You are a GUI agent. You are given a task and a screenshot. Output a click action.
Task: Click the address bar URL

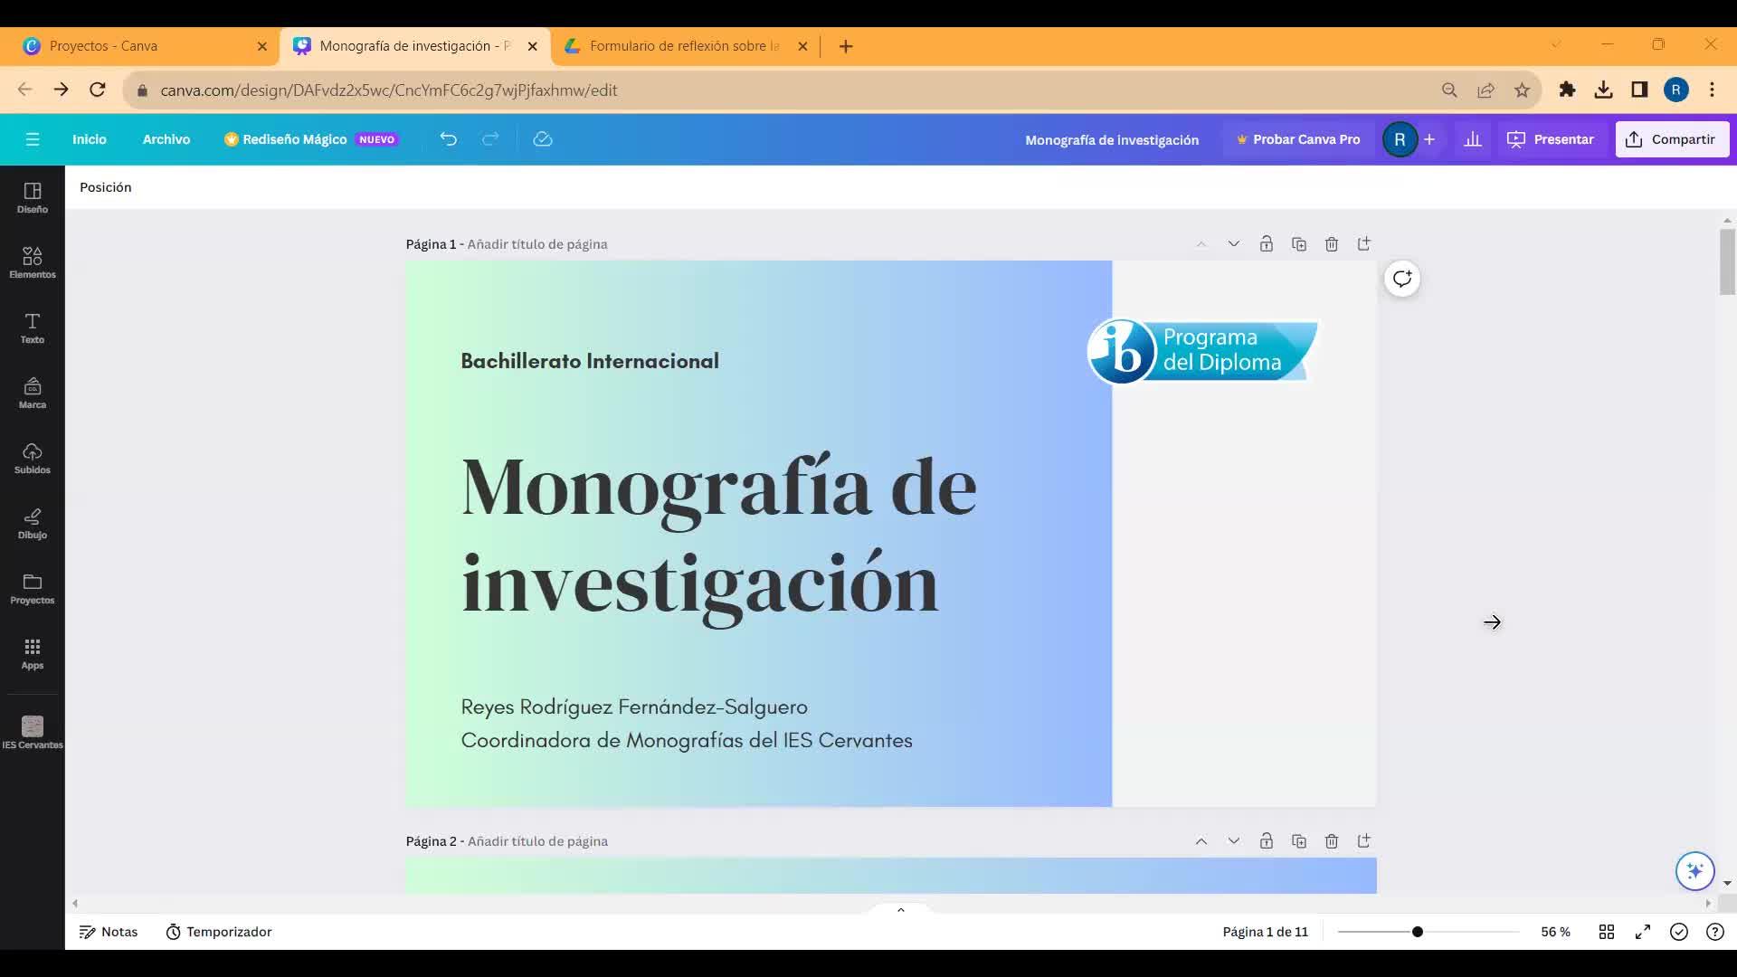click(x=389, y=90)
